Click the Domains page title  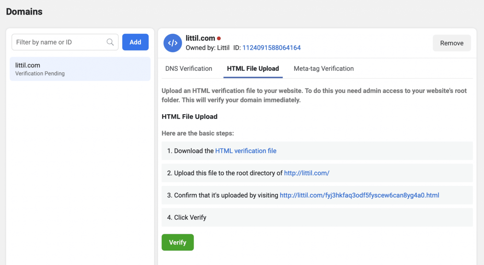pyautogui.click(x=24, y=12)
